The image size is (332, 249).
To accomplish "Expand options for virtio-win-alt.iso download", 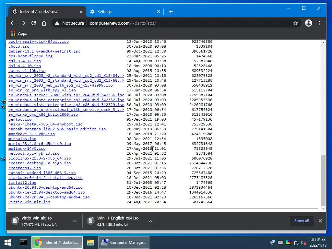I will 75,221.
